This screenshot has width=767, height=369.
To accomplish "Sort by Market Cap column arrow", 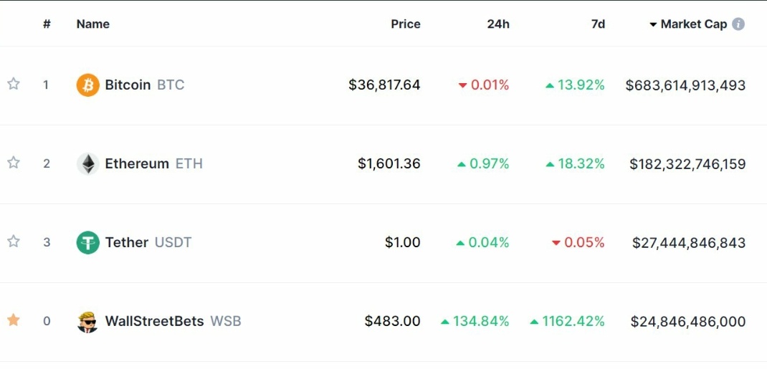I will point(653,24).
